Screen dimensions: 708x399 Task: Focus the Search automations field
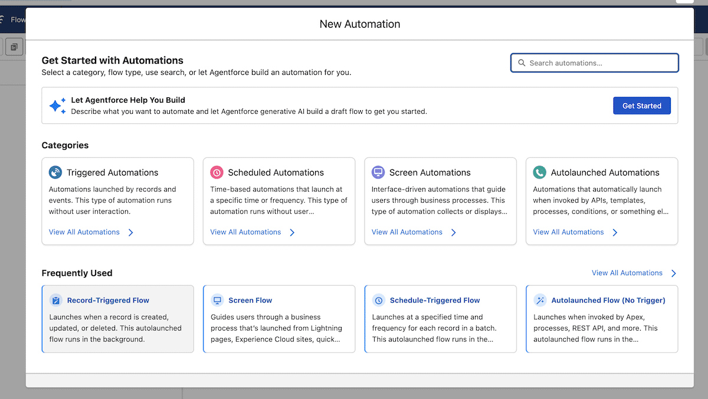(595, 63)
